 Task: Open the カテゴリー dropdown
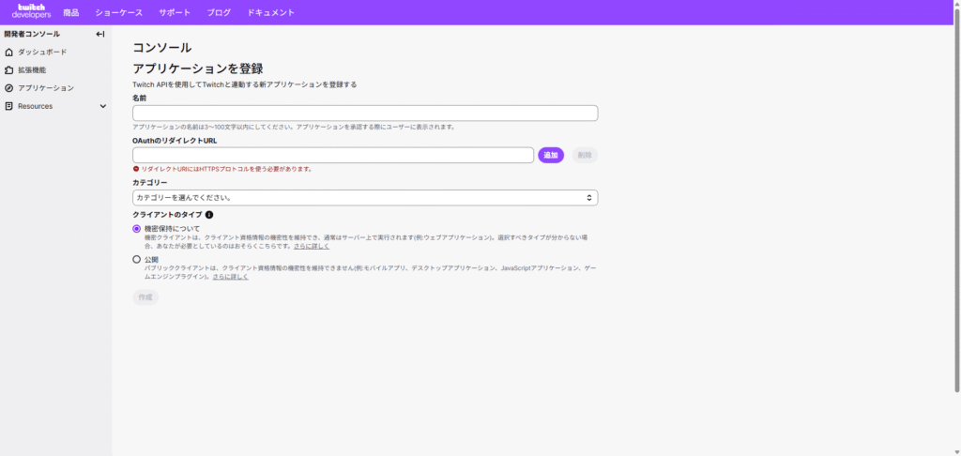[365, 198]
